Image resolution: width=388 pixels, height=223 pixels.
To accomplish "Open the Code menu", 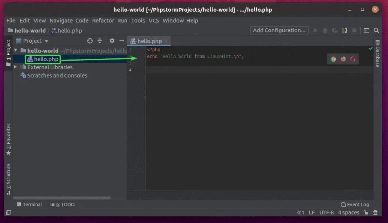I will 82,21.
